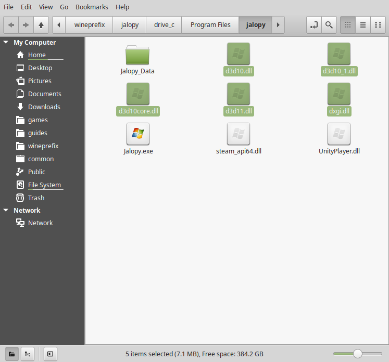389x362 pixels.
Task: Collapse the Network section in the sidebar
Action: 6,210
